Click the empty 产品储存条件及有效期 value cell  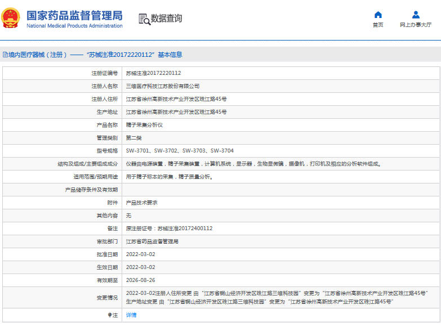click(x=281, y=190)
